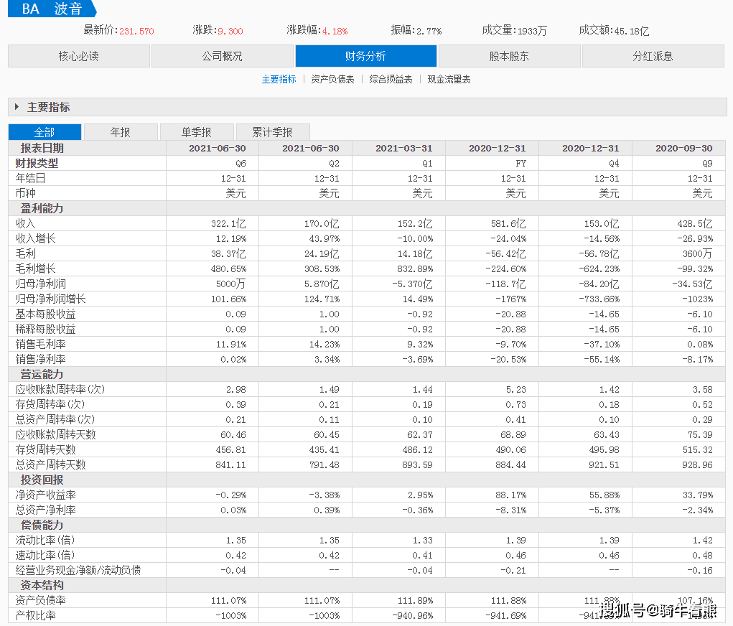Click the BA 波音 stock header banner
Screen dimensions: 733x626
tap(50, 10)
